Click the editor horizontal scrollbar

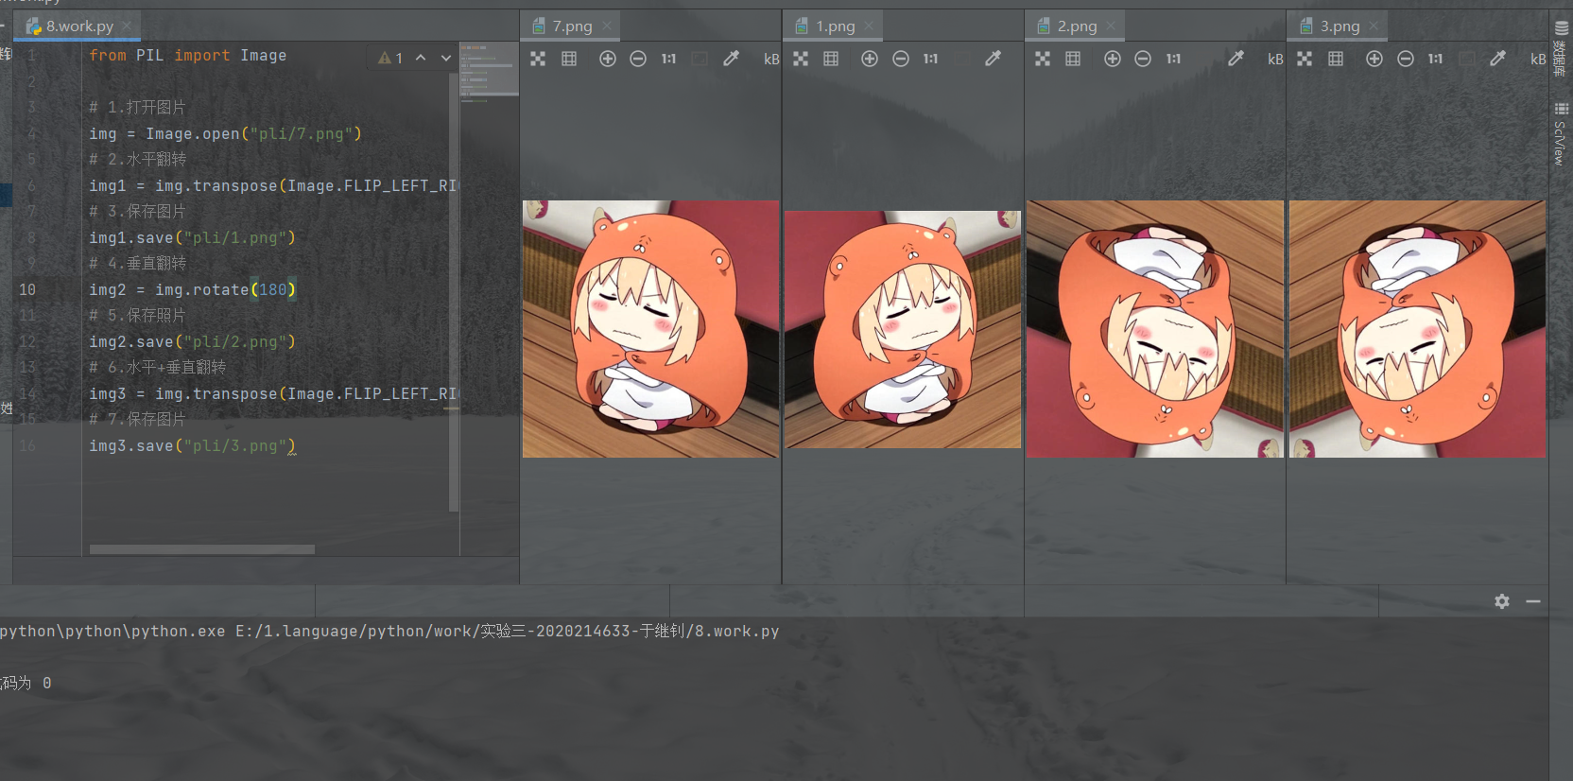(202, 549)
